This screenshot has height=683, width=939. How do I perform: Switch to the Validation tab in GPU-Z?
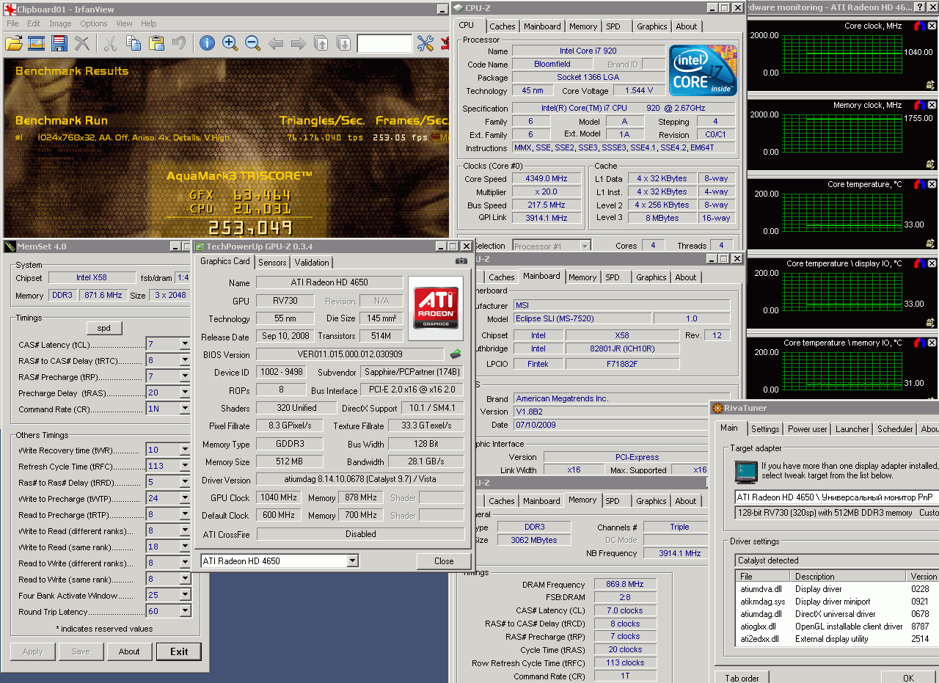(313, 263)
